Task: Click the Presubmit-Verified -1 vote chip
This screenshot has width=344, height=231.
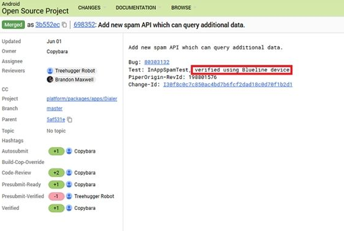Action: pos(57,196)
